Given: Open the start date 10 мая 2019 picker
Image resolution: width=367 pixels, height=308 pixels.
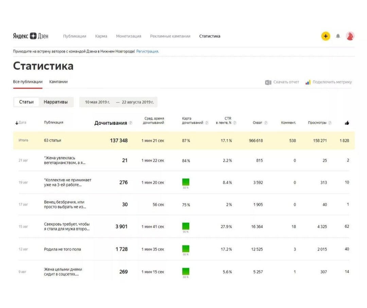Looking at the screenshot, I should tap(97, 102).
